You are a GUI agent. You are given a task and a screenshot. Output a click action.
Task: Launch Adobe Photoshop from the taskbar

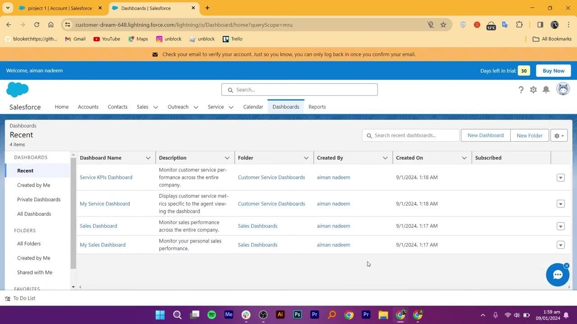click(x=297, y=315)
